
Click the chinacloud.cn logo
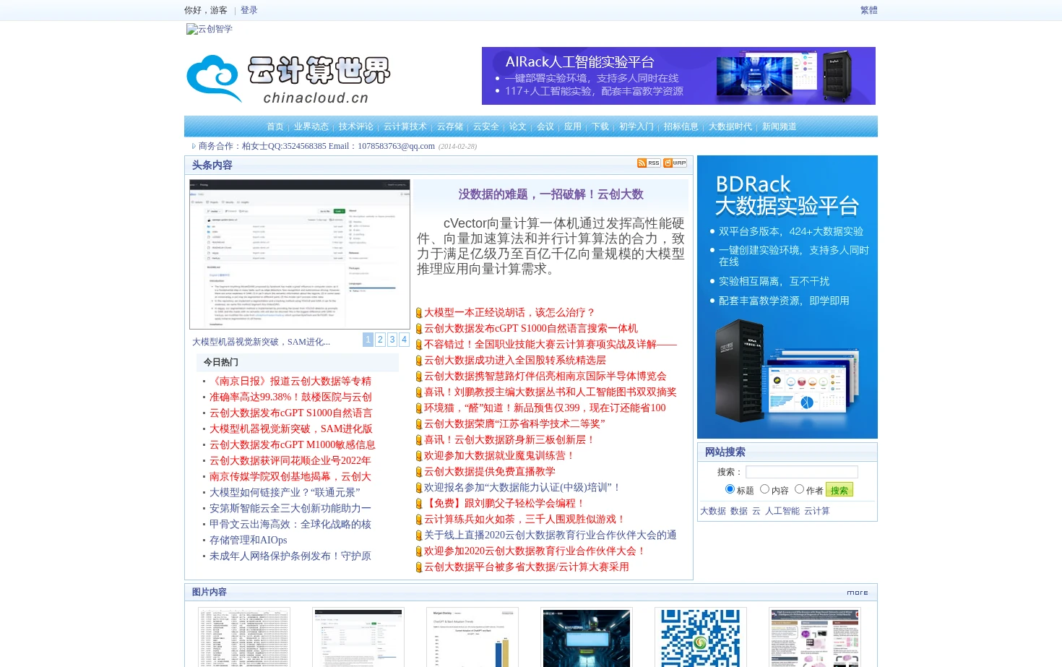coord(288,79)
